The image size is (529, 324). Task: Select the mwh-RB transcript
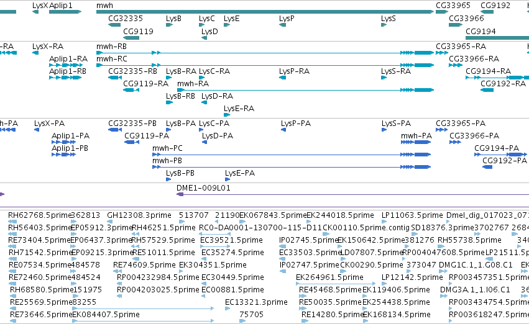pyautogui.click(x=265, y=53)
